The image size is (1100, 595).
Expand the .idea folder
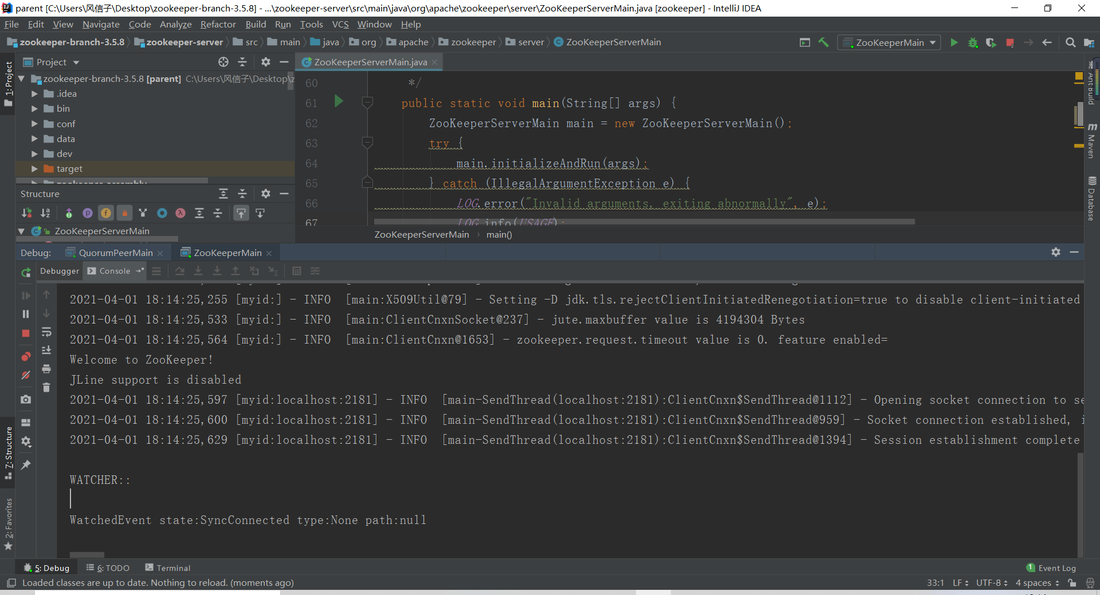click(34, 93)
